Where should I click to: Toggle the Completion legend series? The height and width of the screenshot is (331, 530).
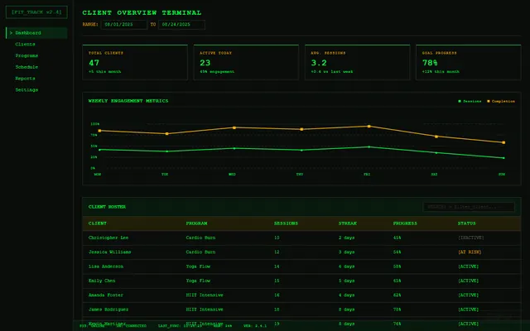(501, 101)
